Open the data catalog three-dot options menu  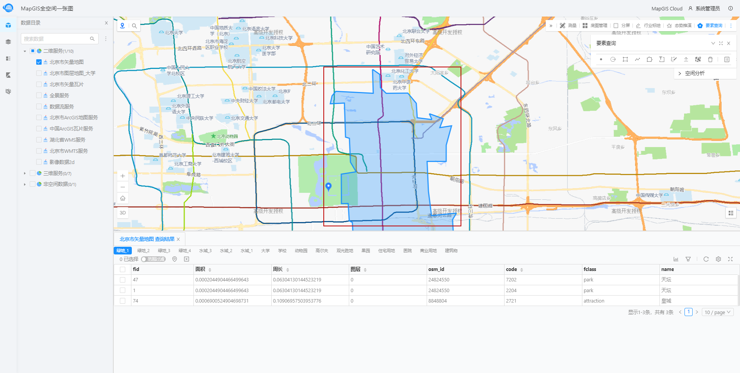click(x=106, y=39)
